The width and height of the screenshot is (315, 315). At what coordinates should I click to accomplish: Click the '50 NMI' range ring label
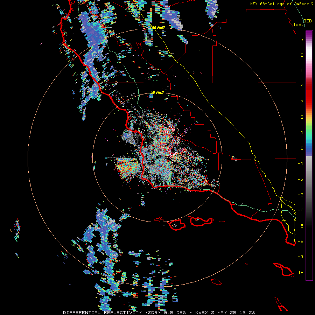click(x=157, y=92)
